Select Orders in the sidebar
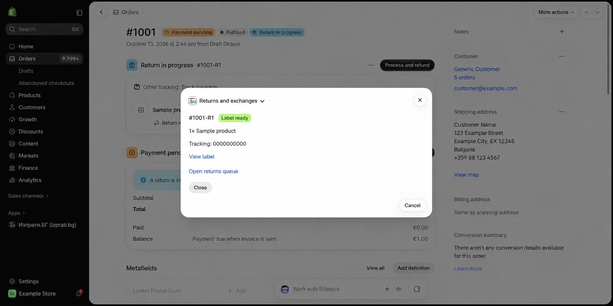 (x=44, y=59)
